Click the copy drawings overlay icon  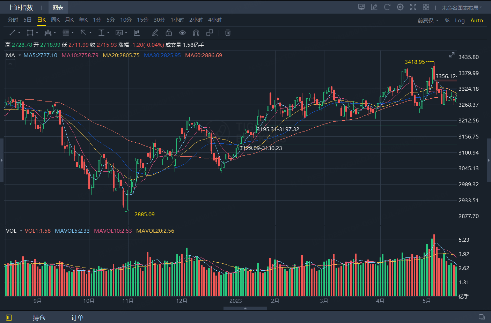coord(210,33)
